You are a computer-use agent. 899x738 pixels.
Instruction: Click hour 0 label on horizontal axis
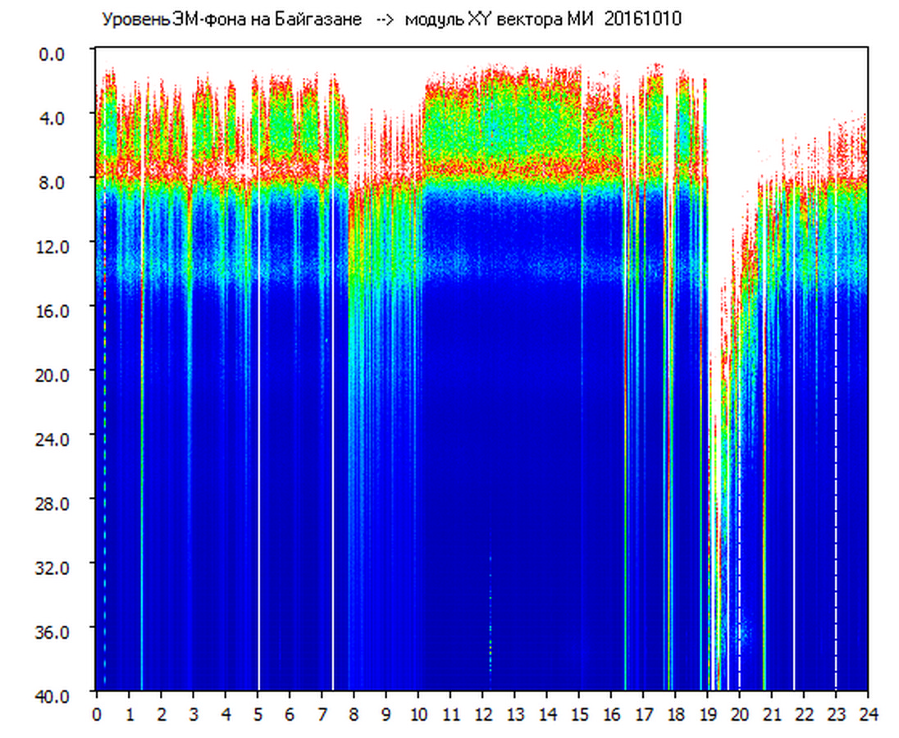(97, 714)
